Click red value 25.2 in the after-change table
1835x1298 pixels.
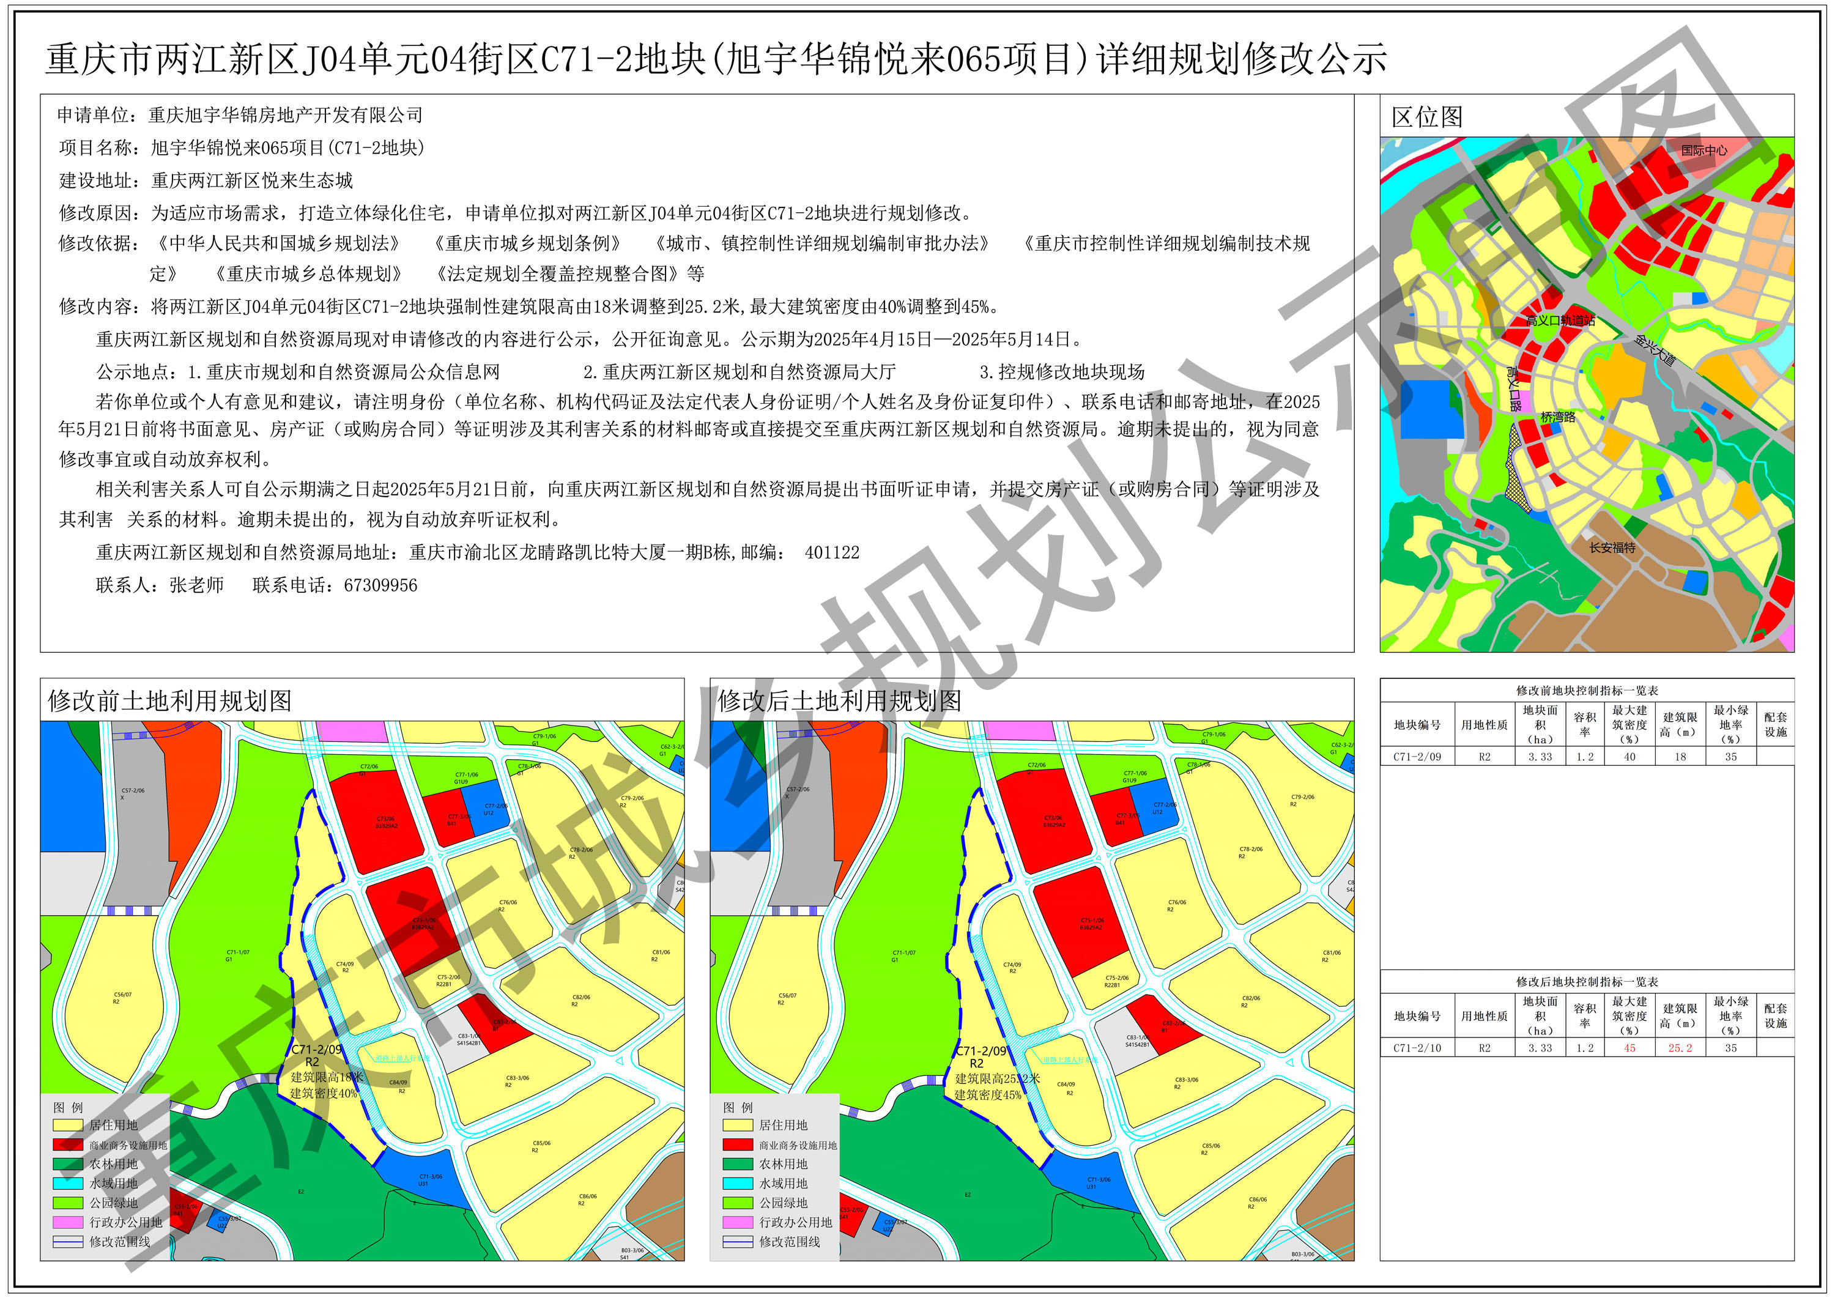(x=1680, y=1048)
